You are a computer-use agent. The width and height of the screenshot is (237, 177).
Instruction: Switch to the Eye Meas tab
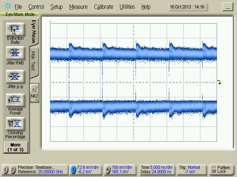click(x=34, y=32)
